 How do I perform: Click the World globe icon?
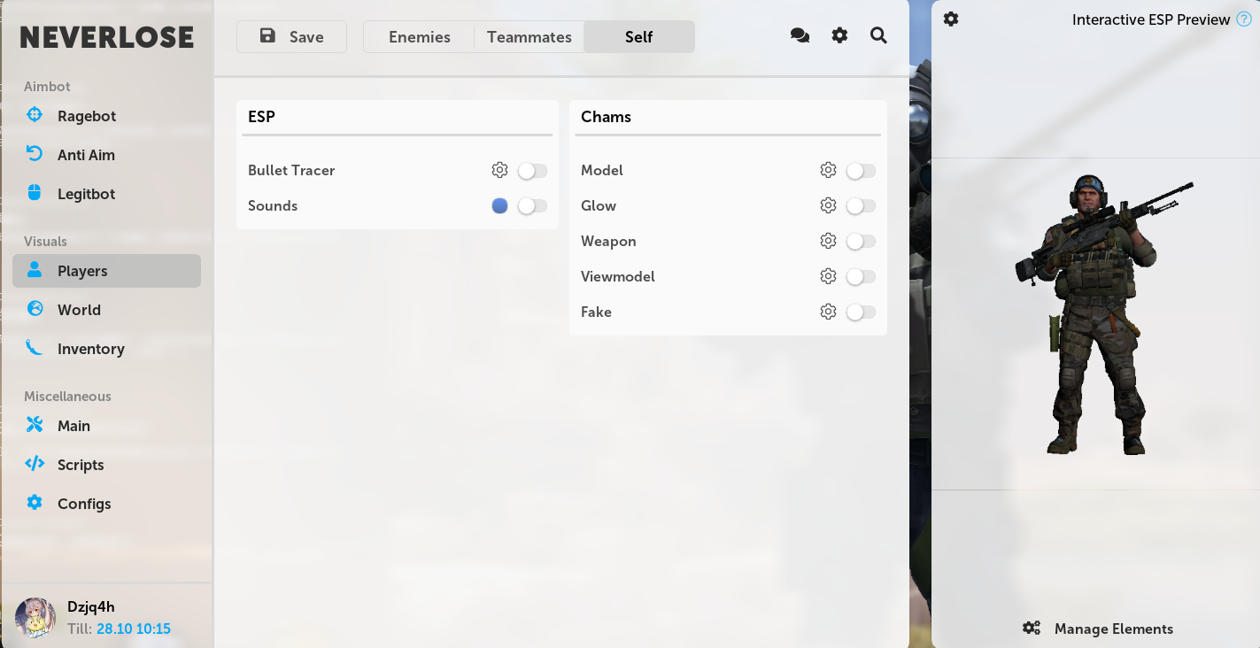tap(35, 309)
